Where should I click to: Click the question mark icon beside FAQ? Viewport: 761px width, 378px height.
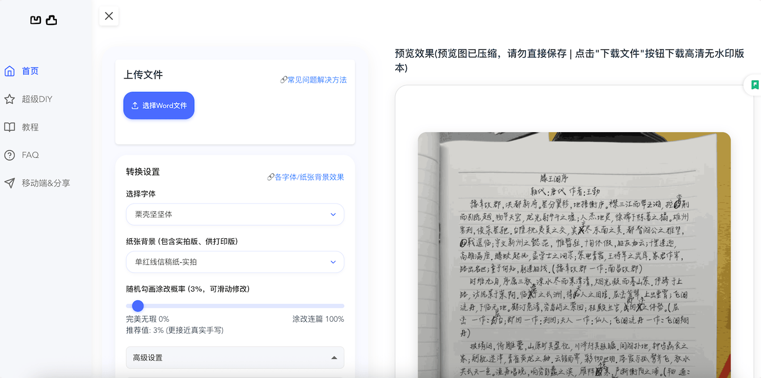click(x=10, y=155)
